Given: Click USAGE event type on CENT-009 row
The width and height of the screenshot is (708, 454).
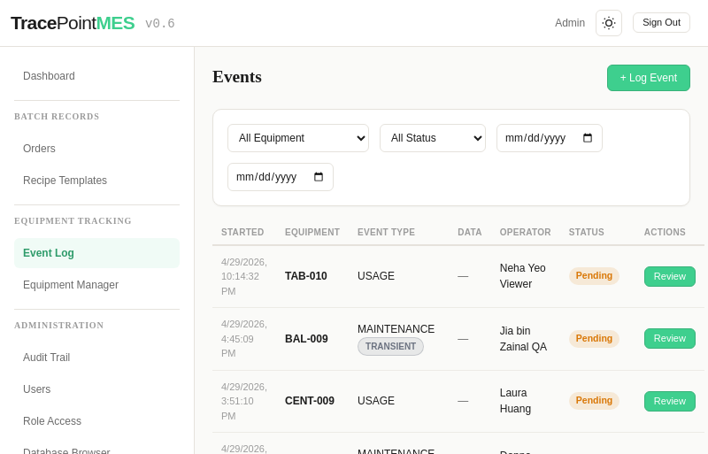Looking at the screenshot, I should [376, 401].
